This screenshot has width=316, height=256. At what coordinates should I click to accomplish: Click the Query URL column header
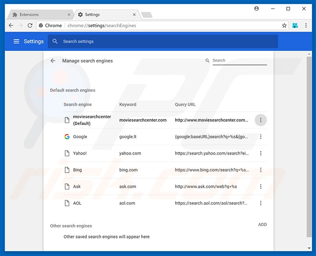[185, 105]
